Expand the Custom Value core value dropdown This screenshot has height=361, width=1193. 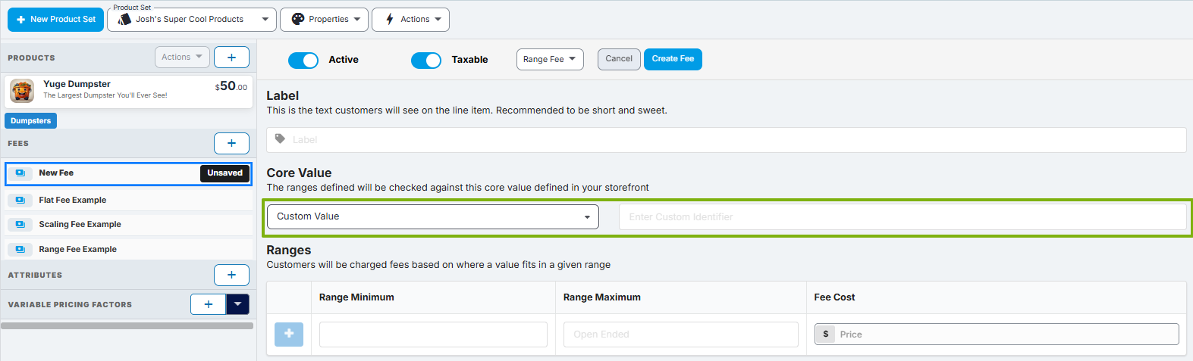coord(433,216)
